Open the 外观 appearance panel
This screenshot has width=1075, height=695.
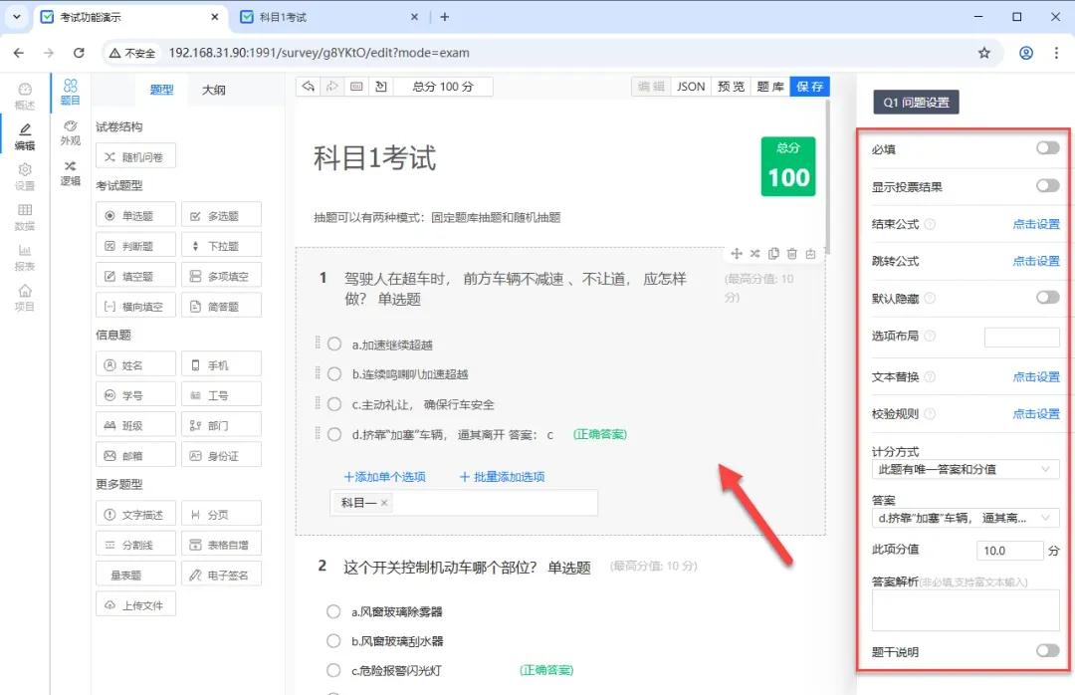click(70, 132)
